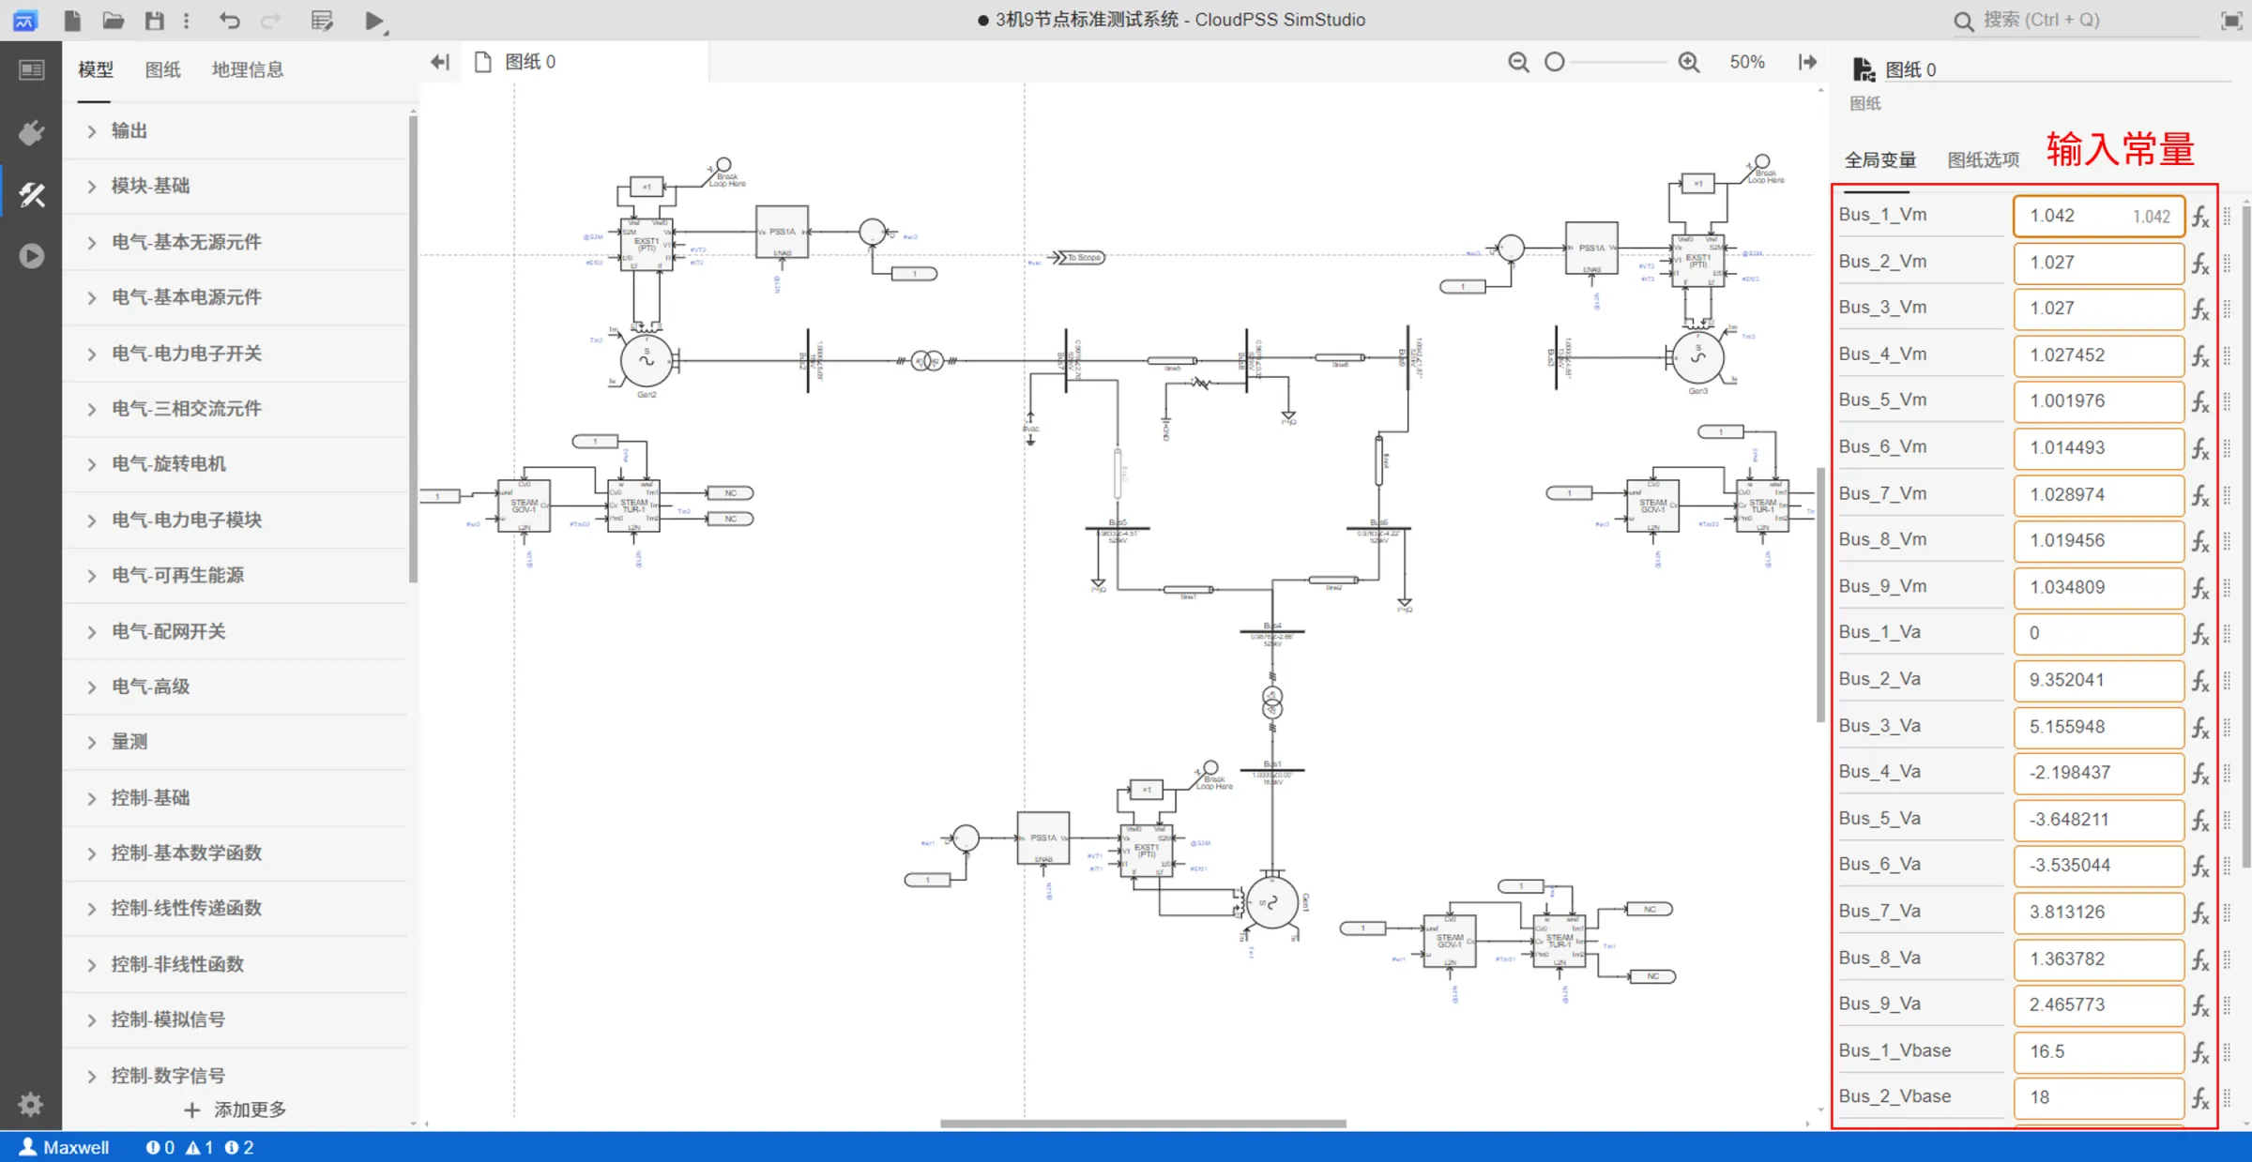The image size is (2252, 1162).
Task: Click the Maxwell user account
Action: [x=64, y=1147]
